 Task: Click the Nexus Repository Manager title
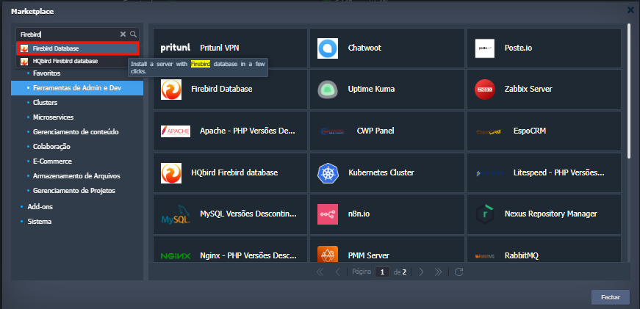coord(550,214)
